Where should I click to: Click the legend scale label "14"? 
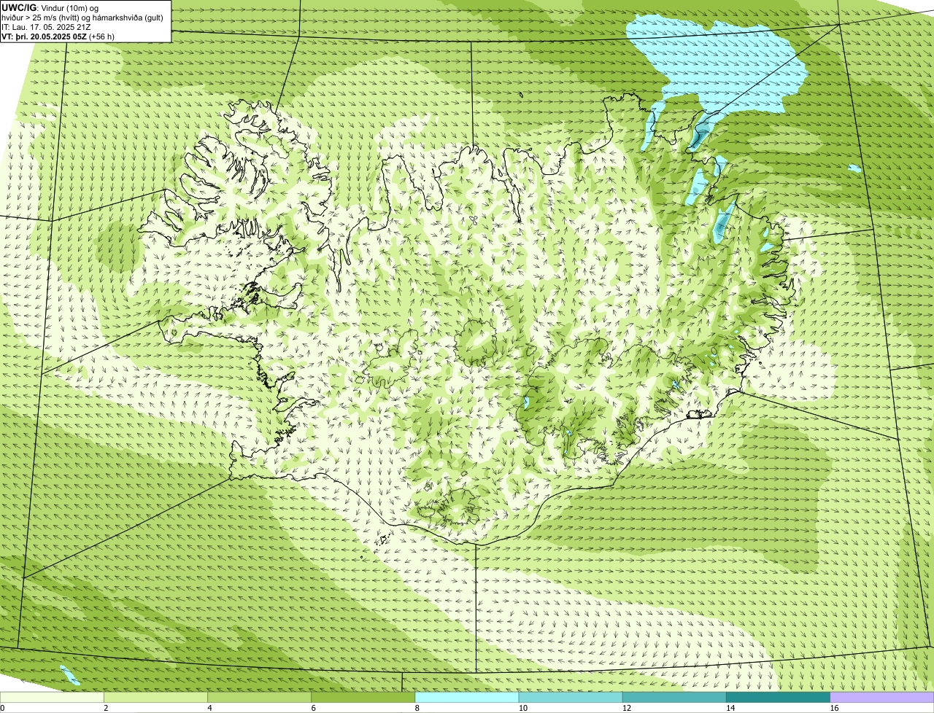730,708
